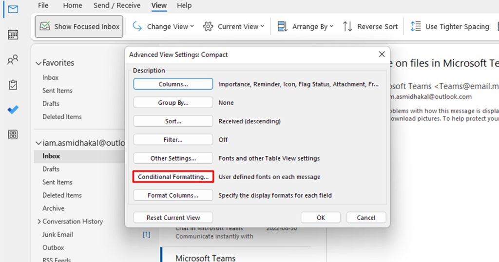
Task: Open the Calendar icon in sidebar
Action: [x=13, y=35]
